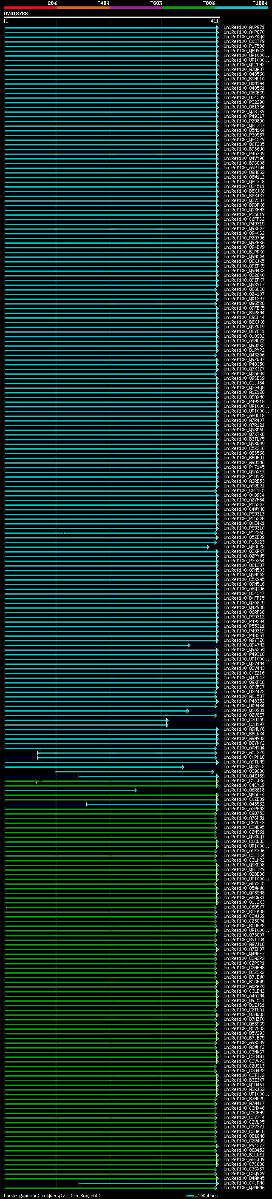Click the cyan ~100% identity legend segment
The image size is (272, 1199).
(241, 8)
